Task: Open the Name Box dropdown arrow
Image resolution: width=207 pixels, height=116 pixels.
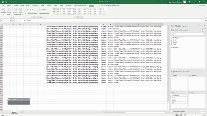Action: (10, 21)
